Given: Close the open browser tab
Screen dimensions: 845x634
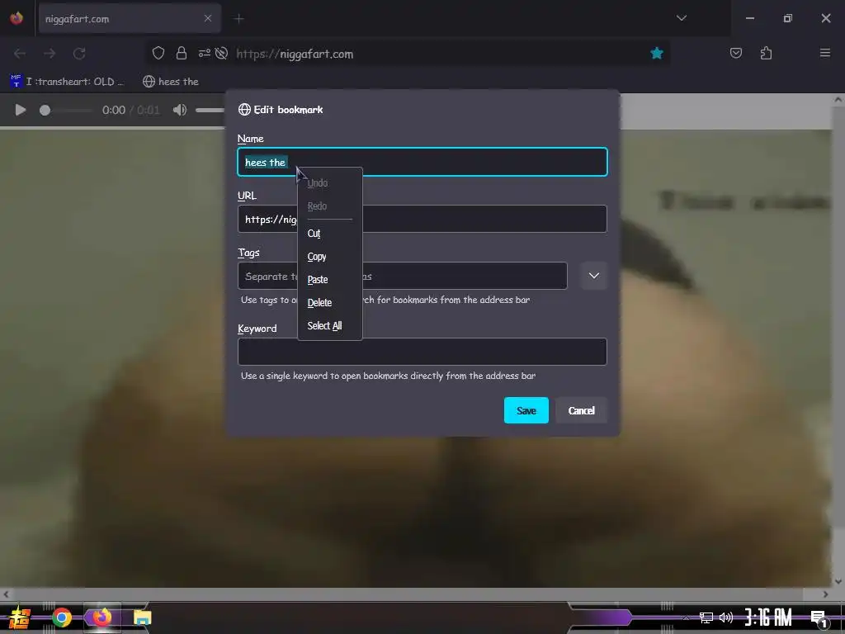Looking at the screenshot, I should coord(208,18).
